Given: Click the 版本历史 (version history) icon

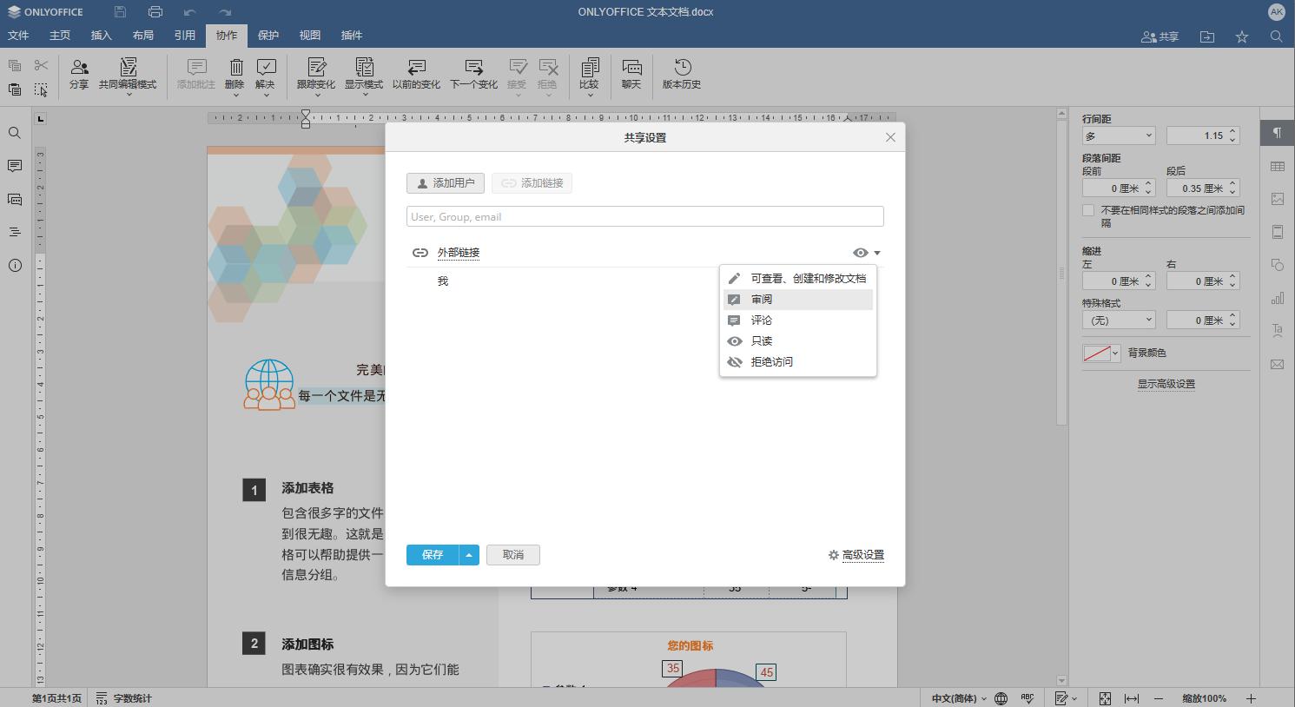Looking at the screenshot, I should (x=681, y=75).
